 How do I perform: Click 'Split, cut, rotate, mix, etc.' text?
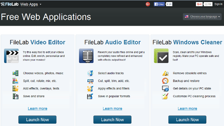[40, 81]
